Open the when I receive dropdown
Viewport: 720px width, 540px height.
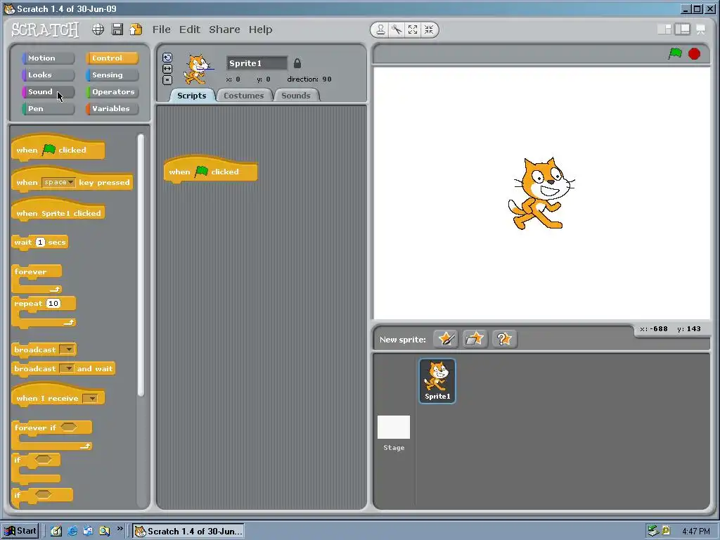point(91,398)
